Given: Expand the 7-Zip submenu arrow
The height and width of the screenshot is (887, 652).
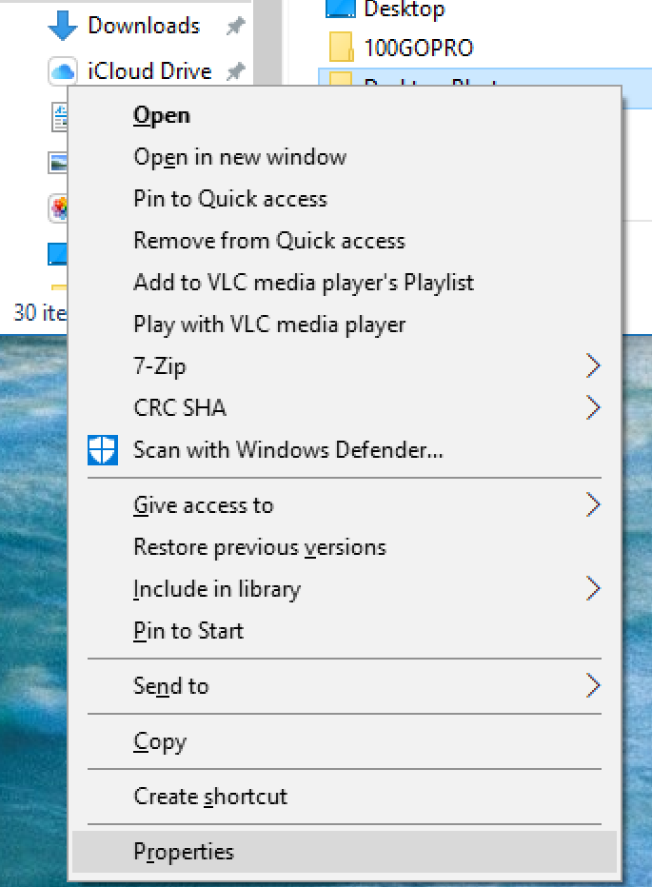Looking at the screenshot, I should (592, 366).
